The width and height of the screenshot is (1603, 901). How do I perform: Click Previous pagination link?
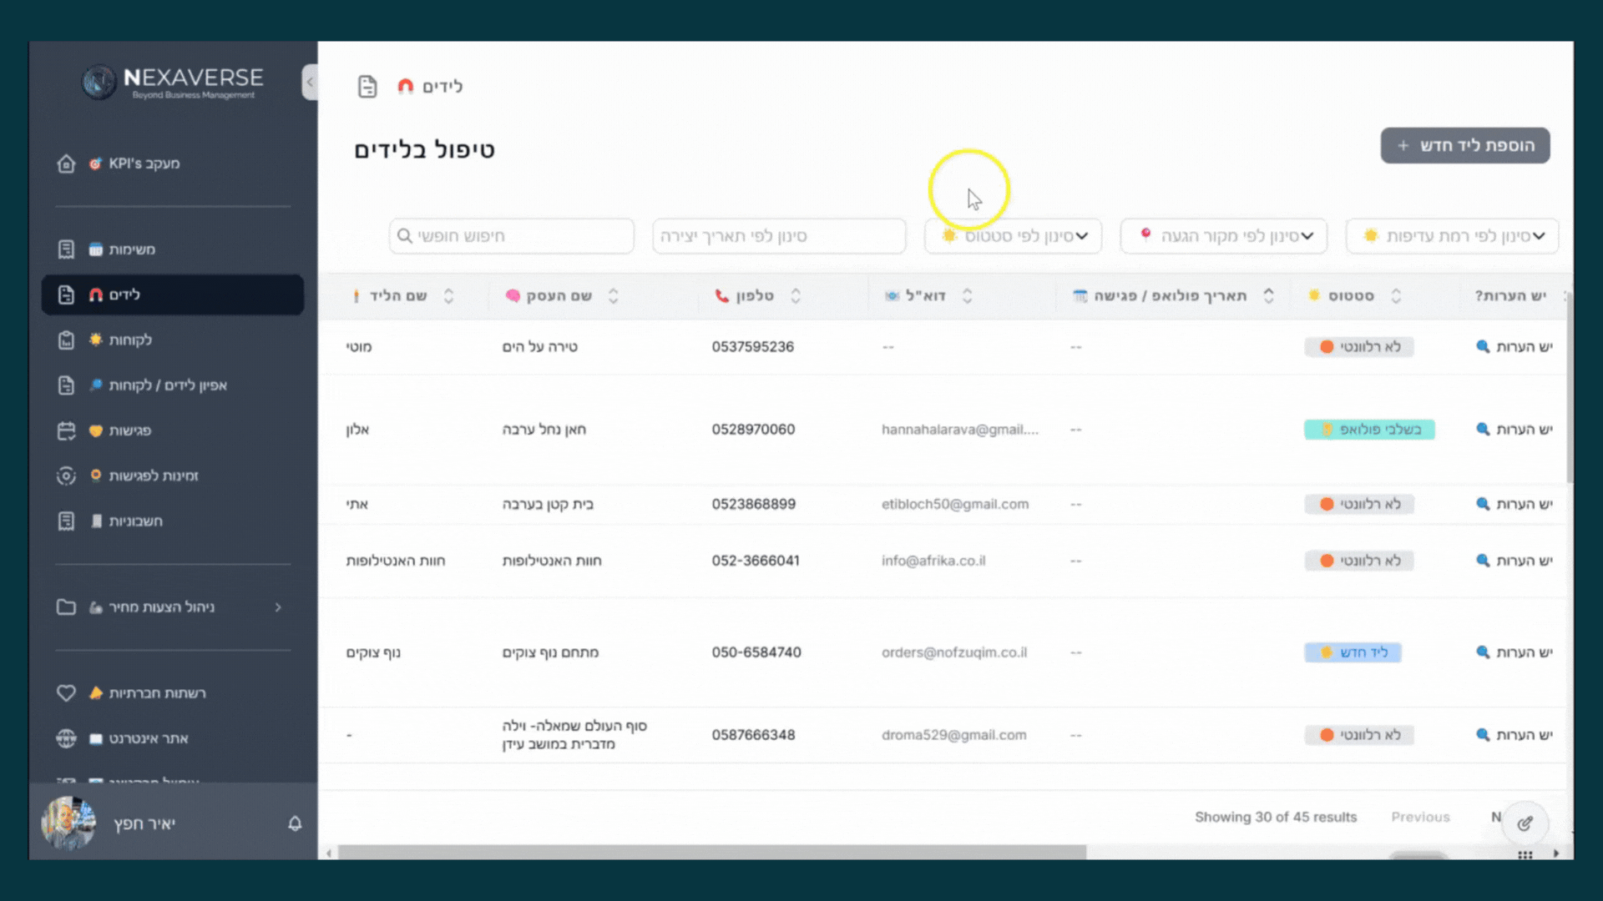click(x=1419, y=817)
